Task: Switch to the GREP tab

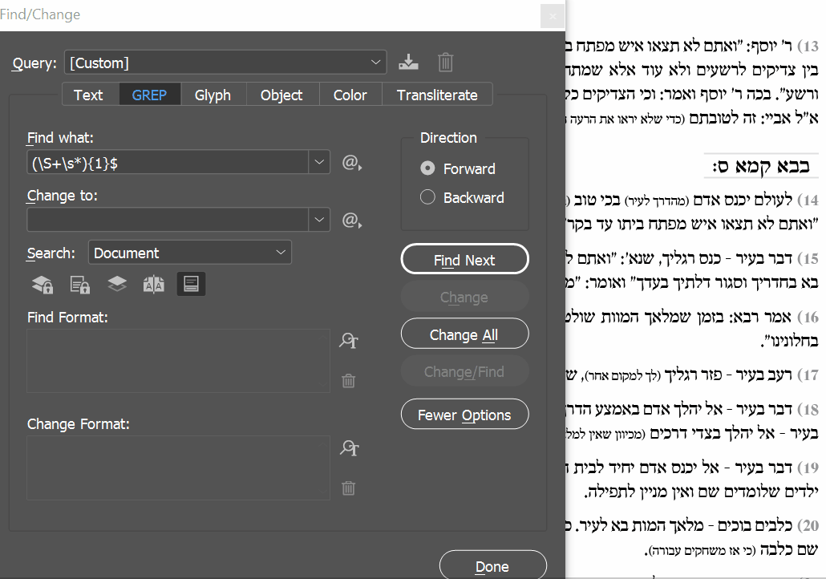Action: coord(150,95)
